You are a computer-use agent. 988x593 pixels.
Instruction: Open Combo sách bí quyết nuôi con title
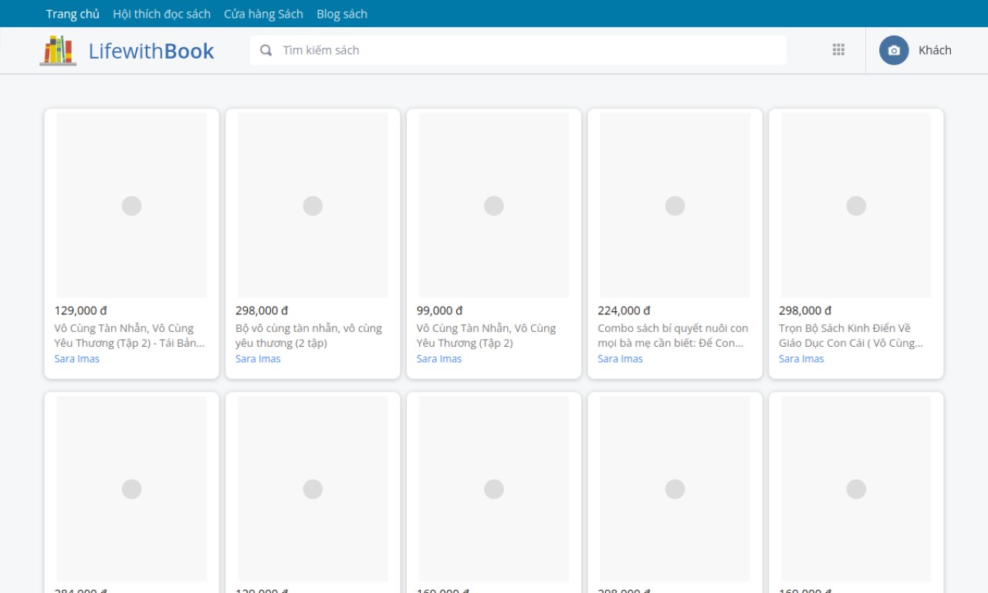tap(673, 335)
